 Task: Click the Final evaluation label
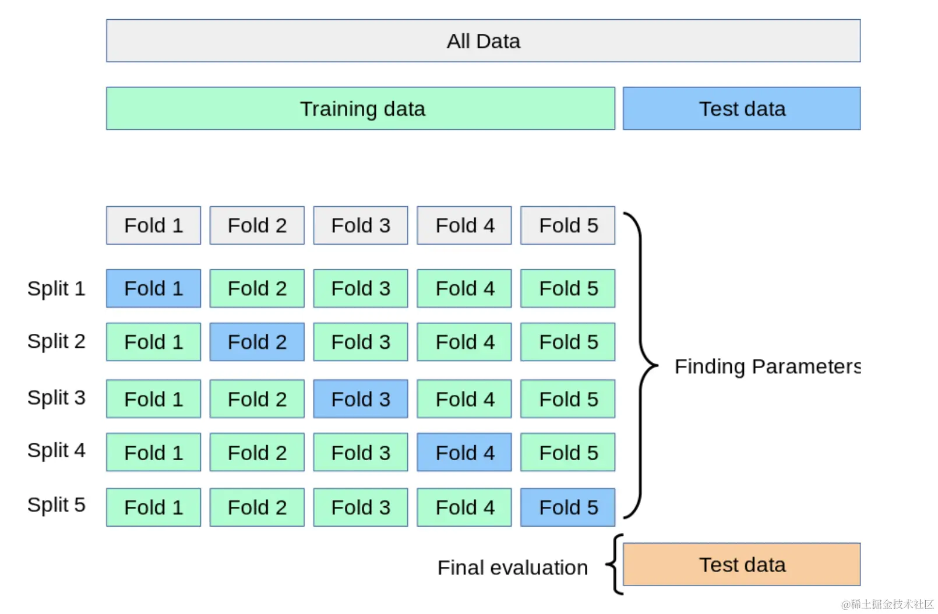click(512, 567)
